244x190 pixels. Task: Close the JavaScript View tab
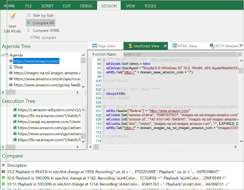tap(165, 46)
